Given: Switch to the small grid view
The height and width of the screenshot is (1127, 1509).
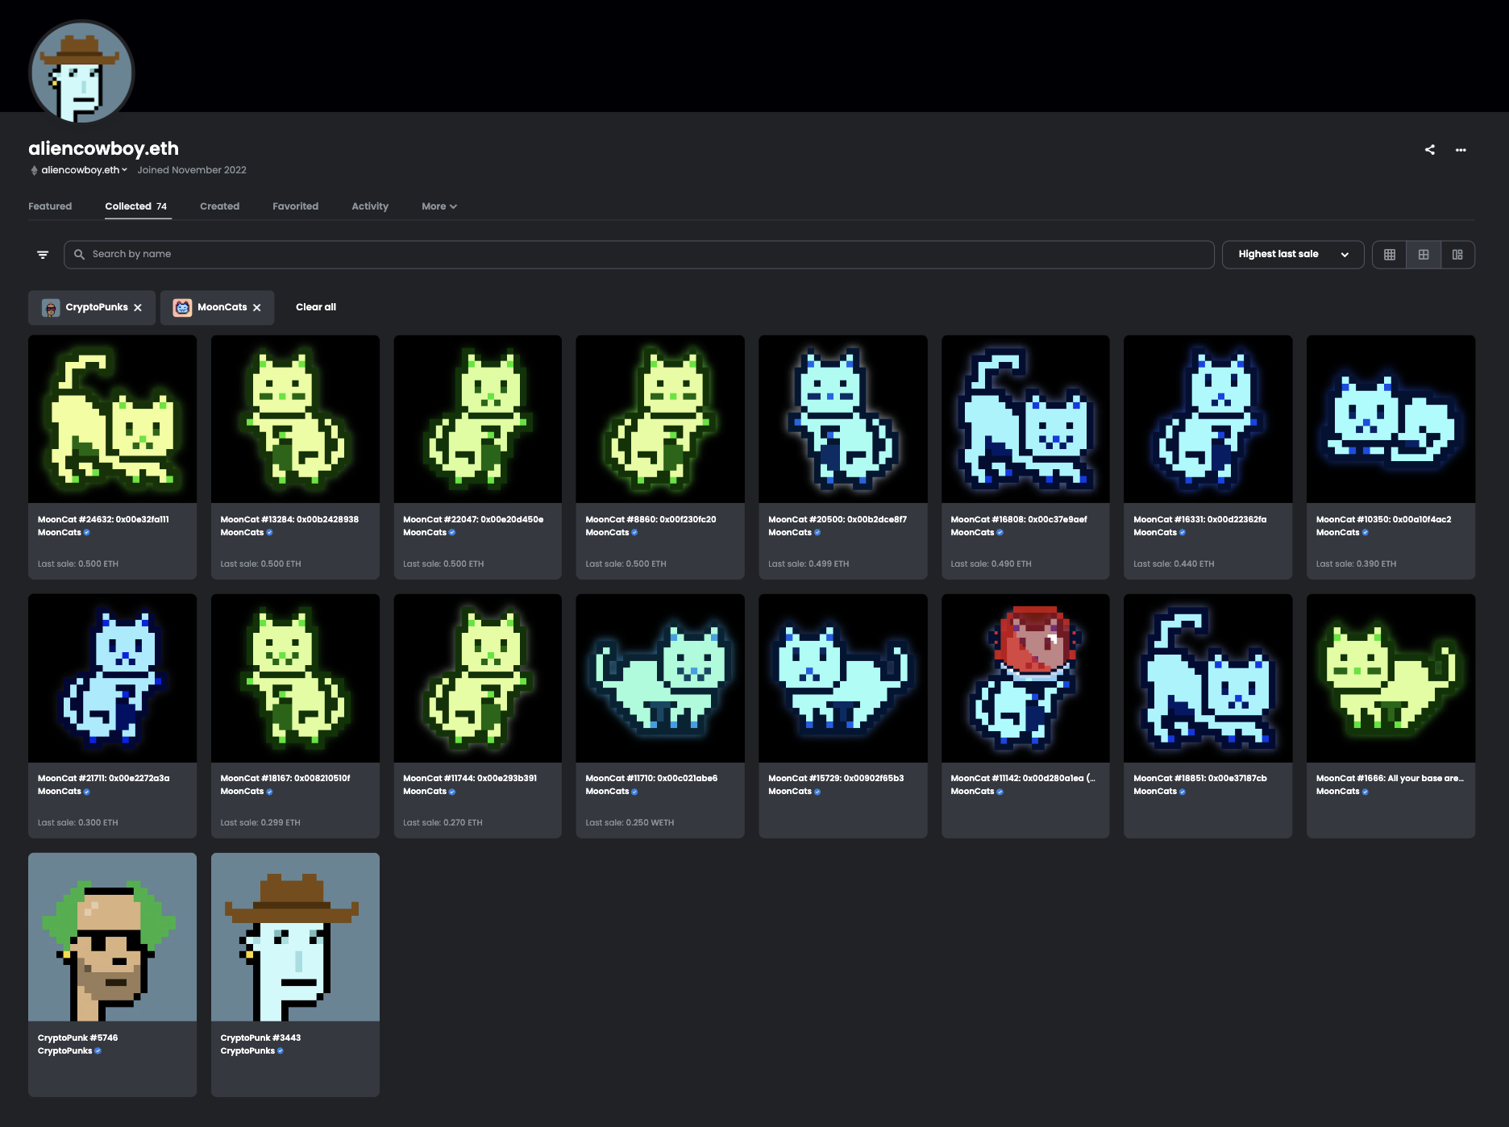Looking at the screenshot, I should click(x=1390, y=255).
